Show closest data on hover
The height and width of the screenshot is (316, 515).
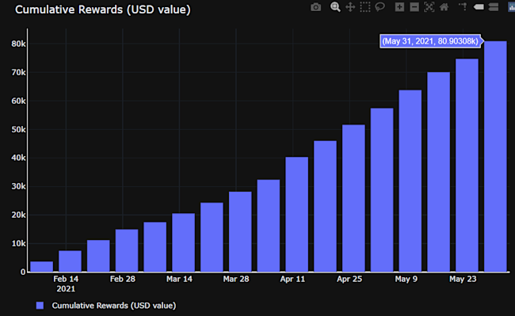[x=479, y=7]
